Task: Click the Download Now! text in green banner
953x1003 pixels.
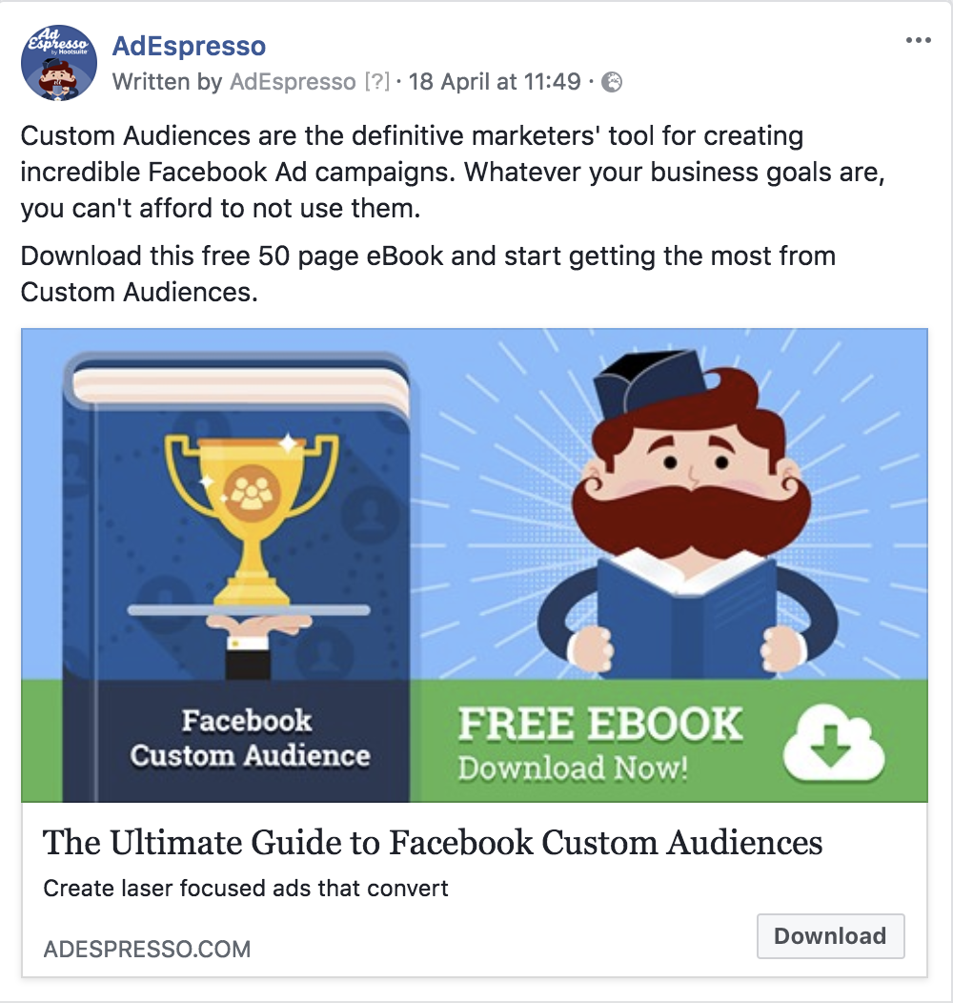Action: [x=573, y=767]
